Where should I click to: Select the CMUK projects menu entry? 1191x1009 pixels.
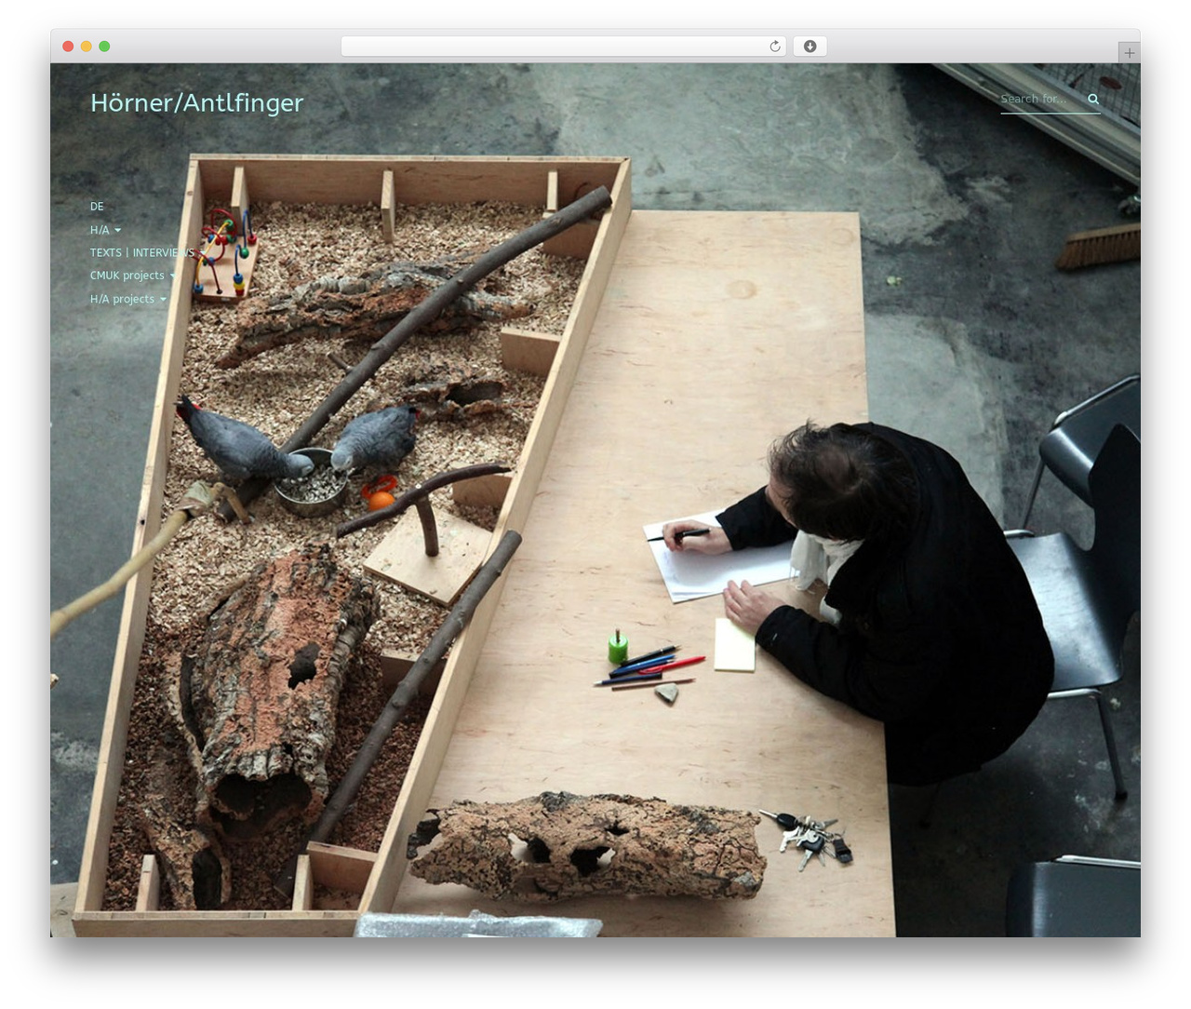click(127, 276)
